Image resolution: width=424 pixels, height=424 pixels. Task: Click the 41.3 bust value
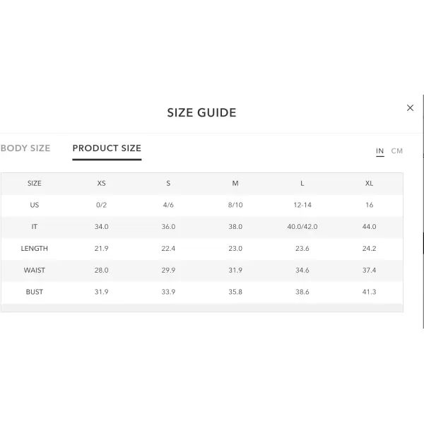[x=369, y=292]
